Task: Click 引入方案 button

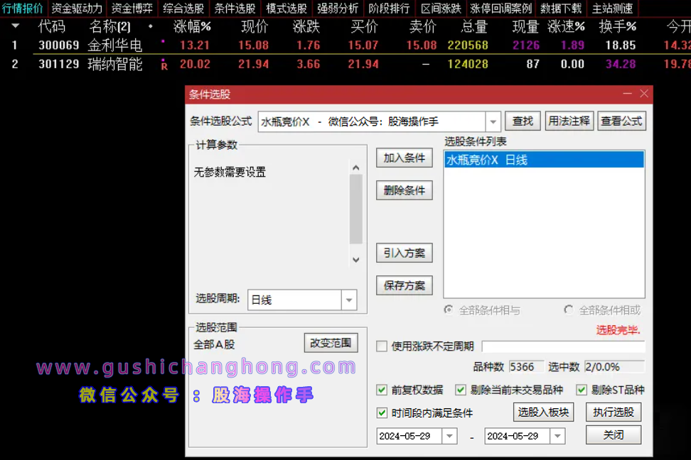Action: 404,253
